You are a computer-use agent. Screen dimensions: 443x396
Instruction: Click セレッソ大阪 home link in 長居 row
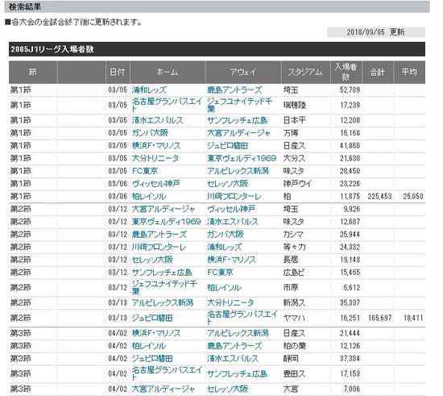[152, 260]
